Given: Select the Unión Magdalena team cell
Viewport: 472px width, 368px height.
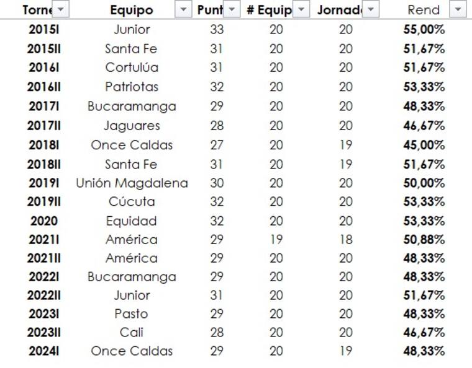Looking at the screenshot, I should pos(132,183).
